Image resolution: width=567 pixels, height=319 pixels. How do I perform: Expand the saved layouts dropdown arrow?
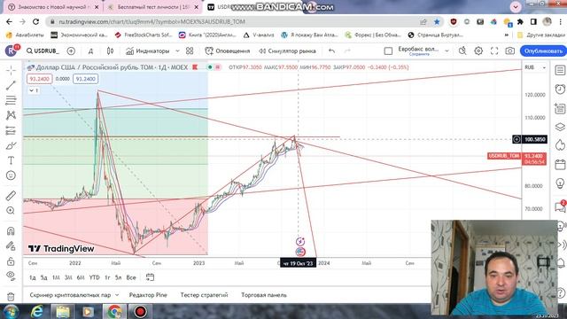(x=447, y=51)
